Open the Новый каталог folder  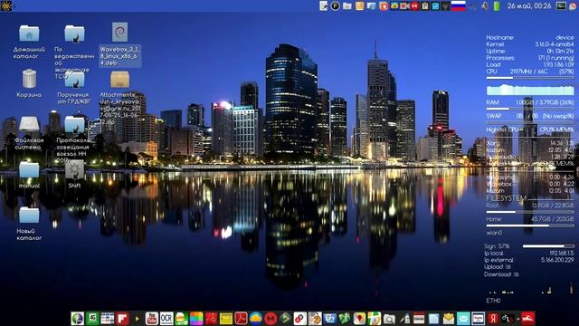(x=29, y=216)
